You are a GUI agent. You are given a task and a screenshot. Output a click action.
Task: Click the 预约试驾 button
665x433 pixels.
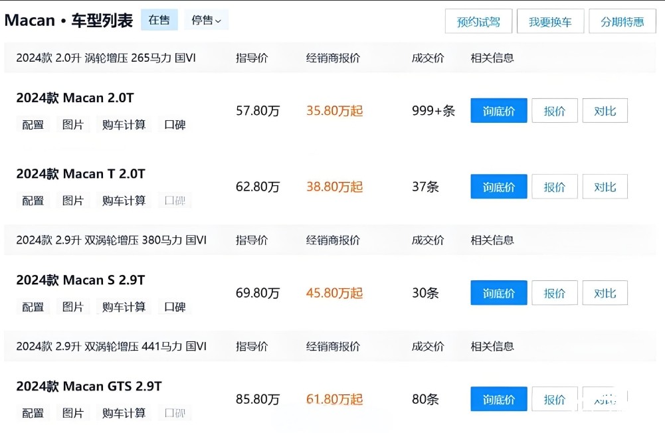click(x=478, y=22)
